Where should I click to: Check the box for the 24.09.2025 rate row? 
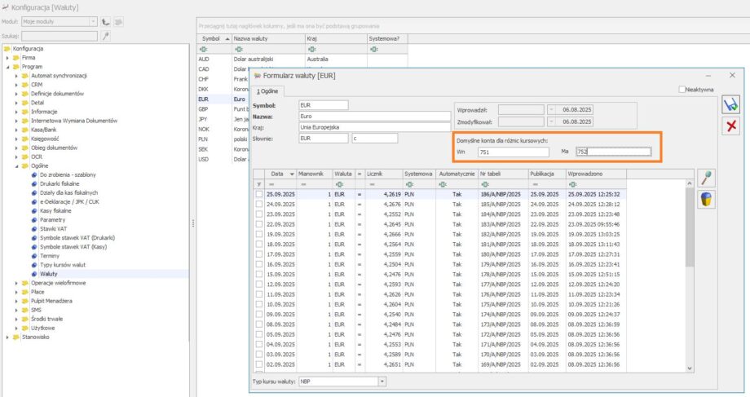coord(260,204)
